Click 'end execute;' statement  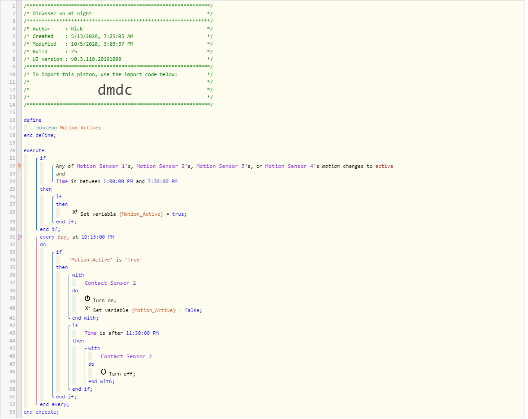point(41,412)
